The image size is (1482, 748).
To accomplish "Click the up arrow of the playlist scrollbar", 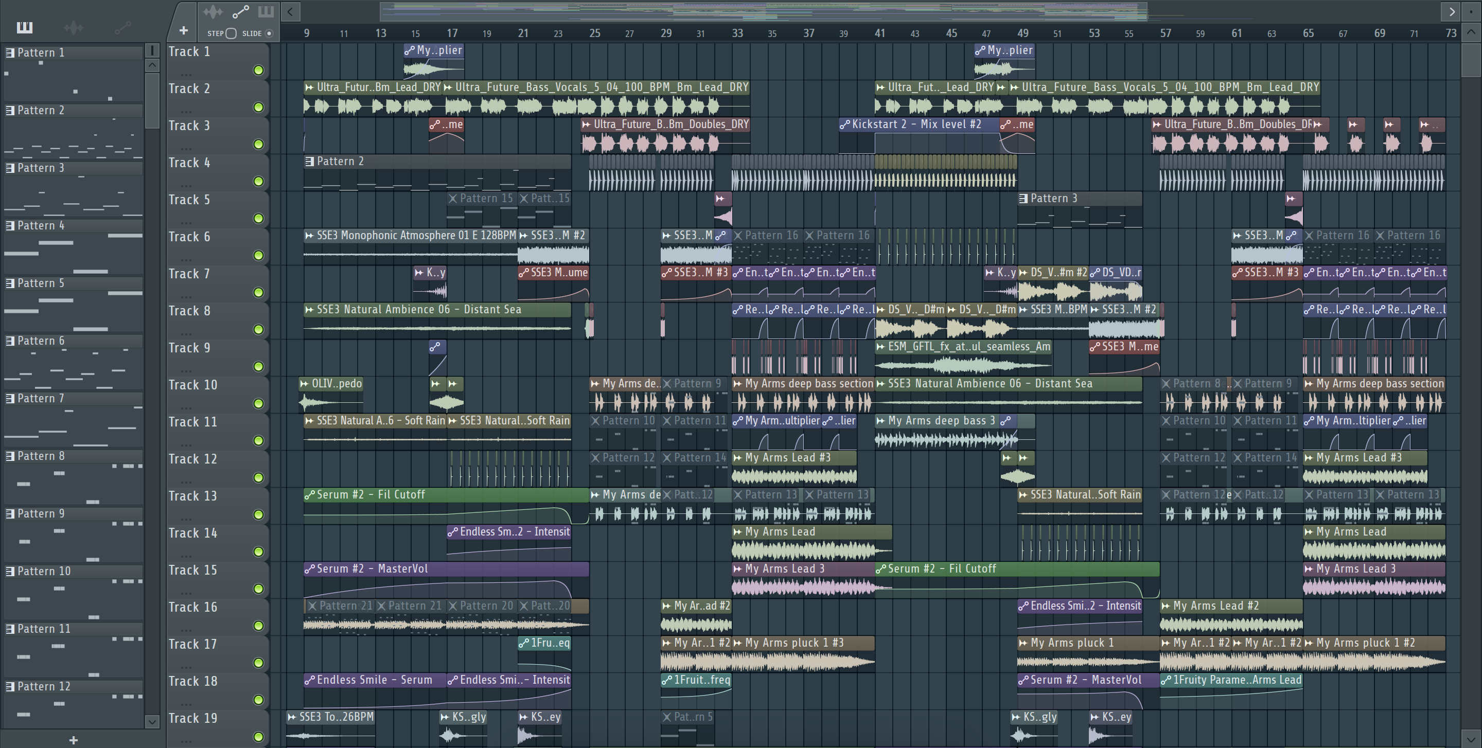I will (x=1471, y=31).
